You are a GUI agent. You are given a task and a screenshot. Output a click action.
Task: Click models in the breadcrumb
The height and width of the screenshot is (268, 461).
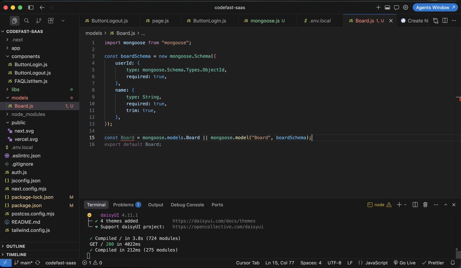pyautogui.click(x=94, y=33)
